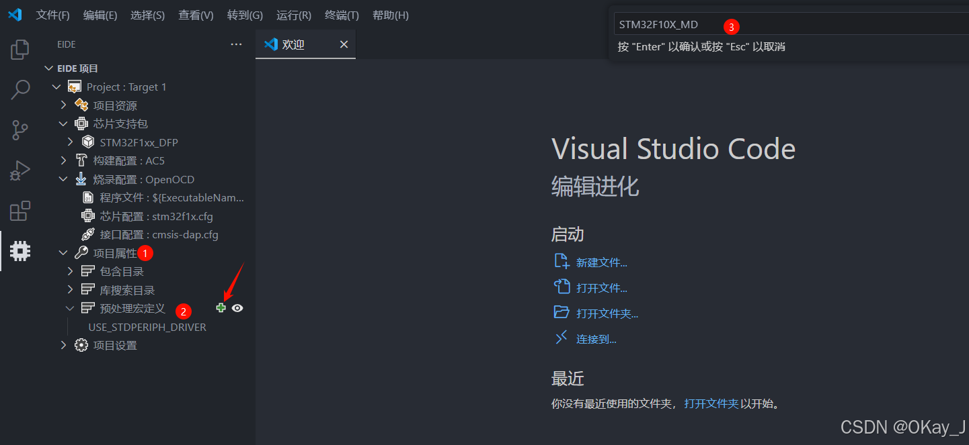The width and height of the screenshot is (969, 445).
Task: Click the 烧录配置 download arrow icon
Action: click(81, 179)
